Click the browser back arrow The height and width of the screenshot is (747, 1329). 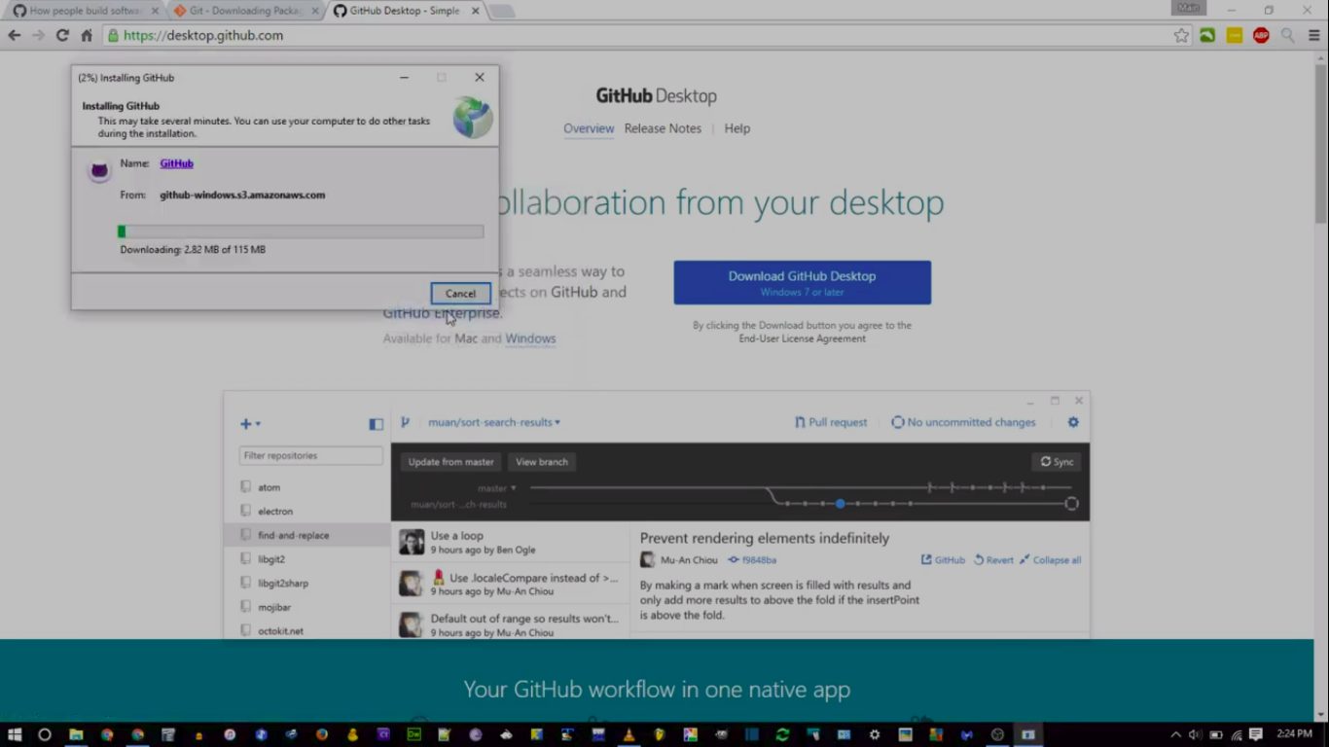[15, 35]
